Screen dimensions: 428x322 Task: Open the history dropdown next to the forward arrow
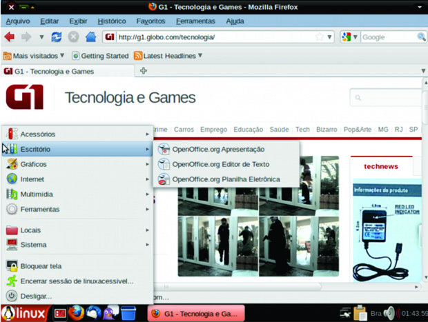click(41, 37)
